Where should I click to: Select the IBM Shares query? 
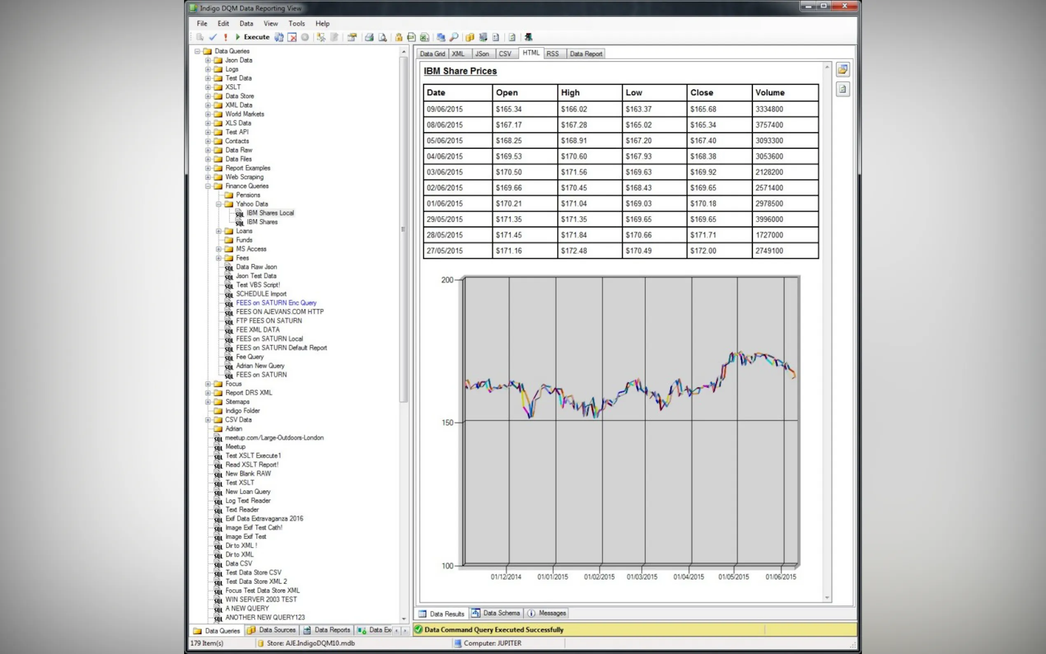pyautogui.click(x=261, y=222)
